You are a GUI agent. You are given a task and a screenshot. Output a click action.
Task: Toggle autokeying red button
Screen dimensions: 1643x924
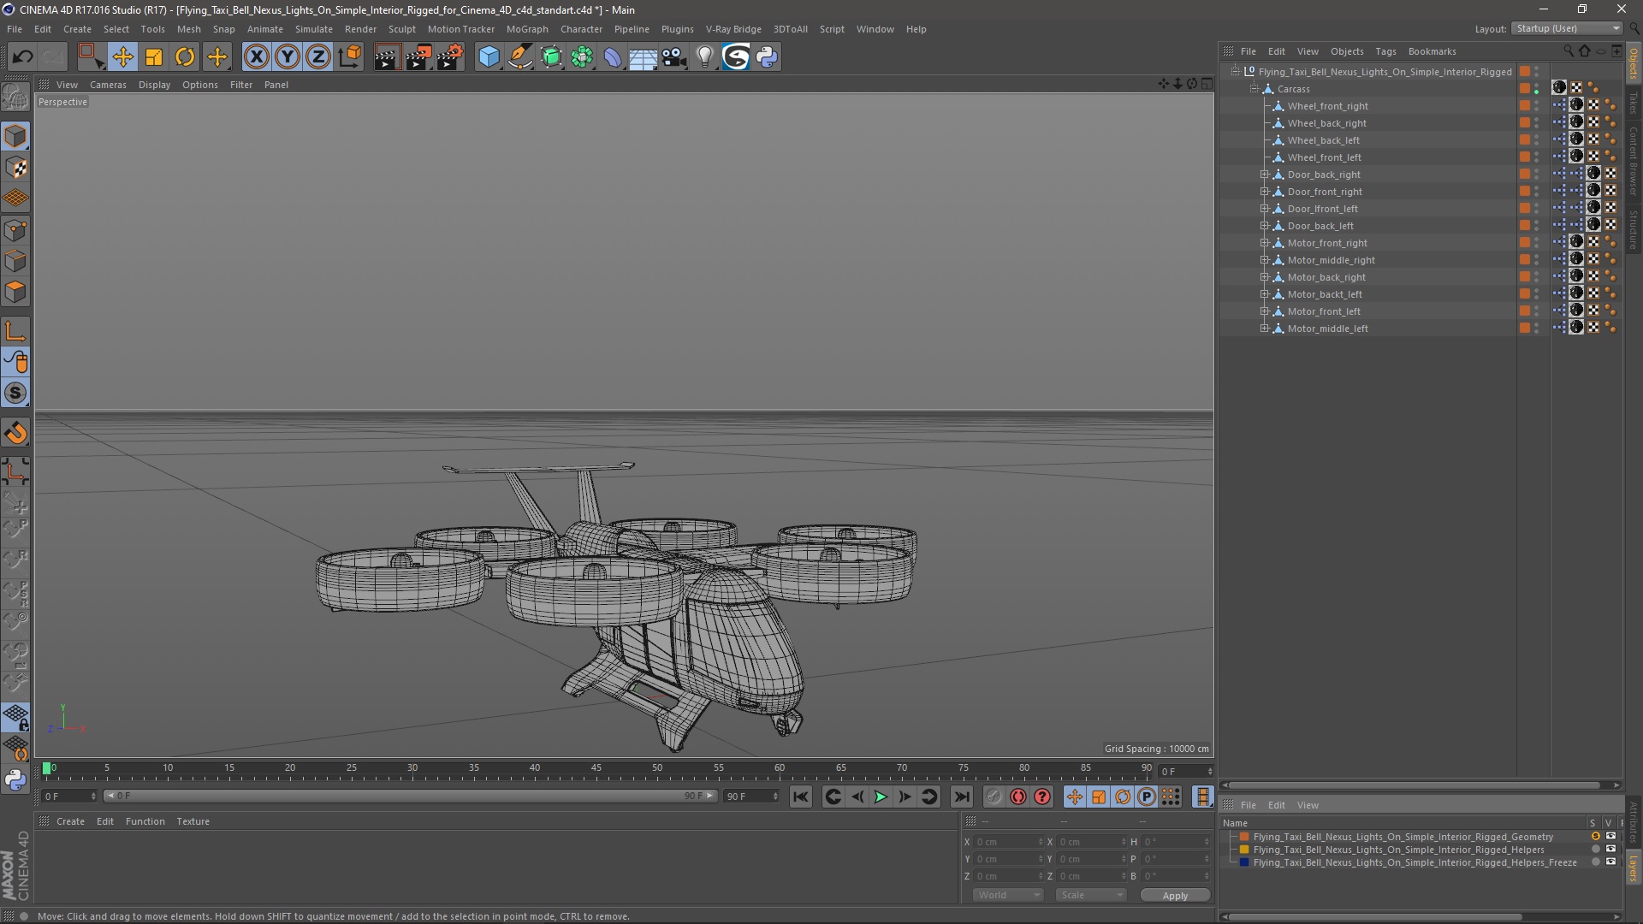click(1018, 797)
